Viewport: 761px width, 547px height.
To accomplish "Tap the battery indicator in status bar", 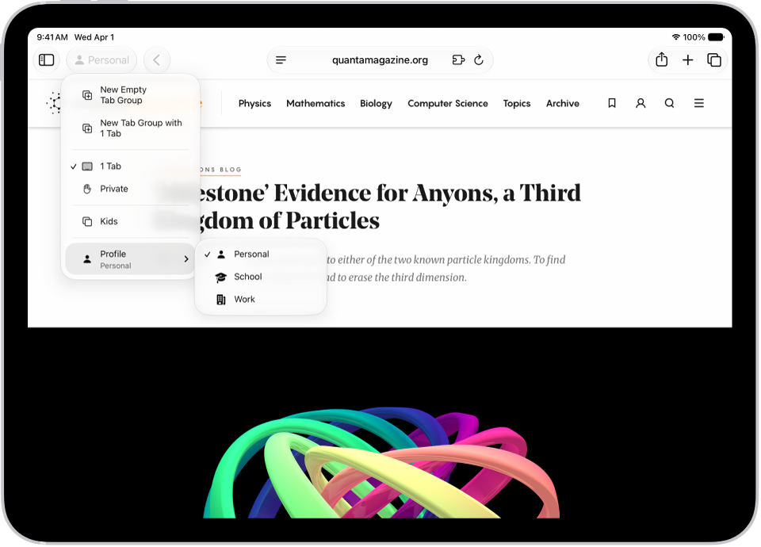I will click(716, 37).
